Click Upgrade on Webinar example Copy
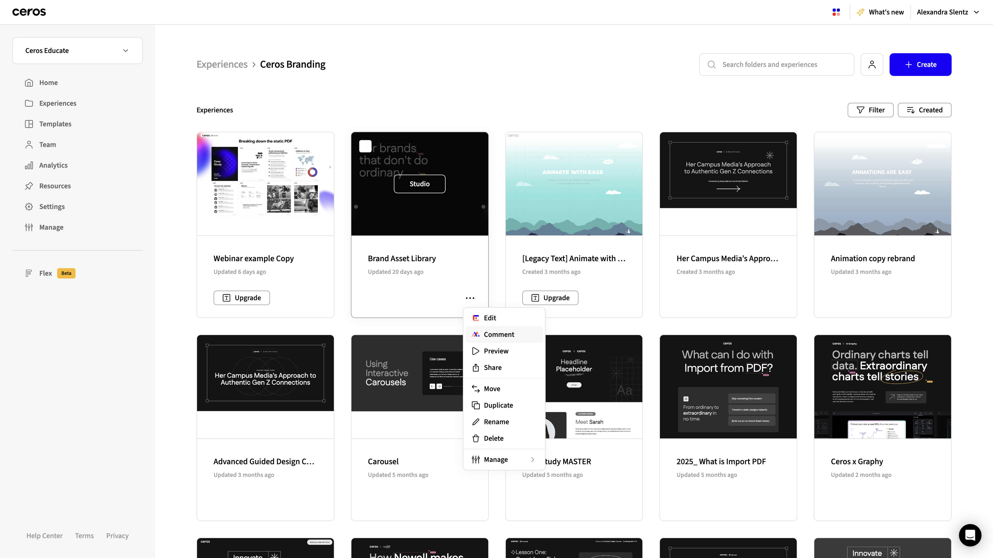The image size is (993, 558). point(242,298)
